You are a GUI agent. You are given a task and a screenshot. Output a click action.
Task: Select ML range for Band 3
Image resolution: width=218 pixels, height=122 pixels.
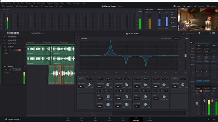(x=121, y=91)
